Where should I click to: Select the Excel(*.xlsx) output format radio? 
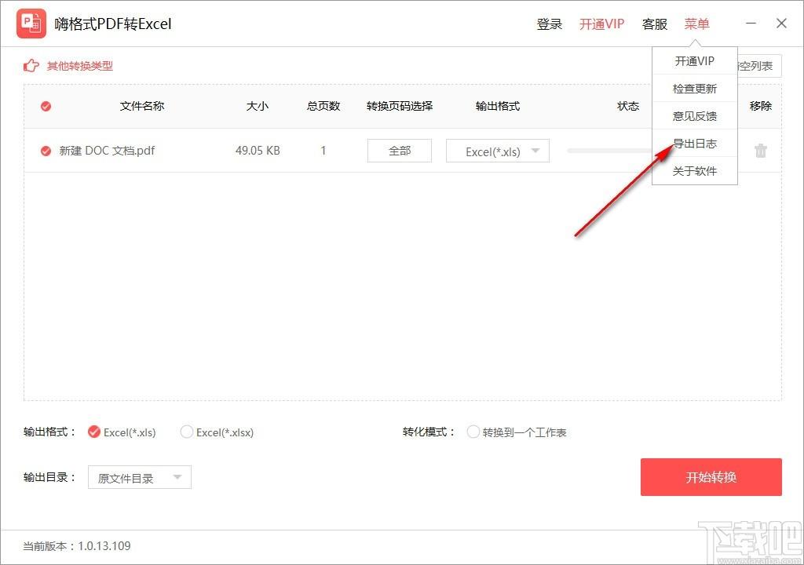coord(187,432)
